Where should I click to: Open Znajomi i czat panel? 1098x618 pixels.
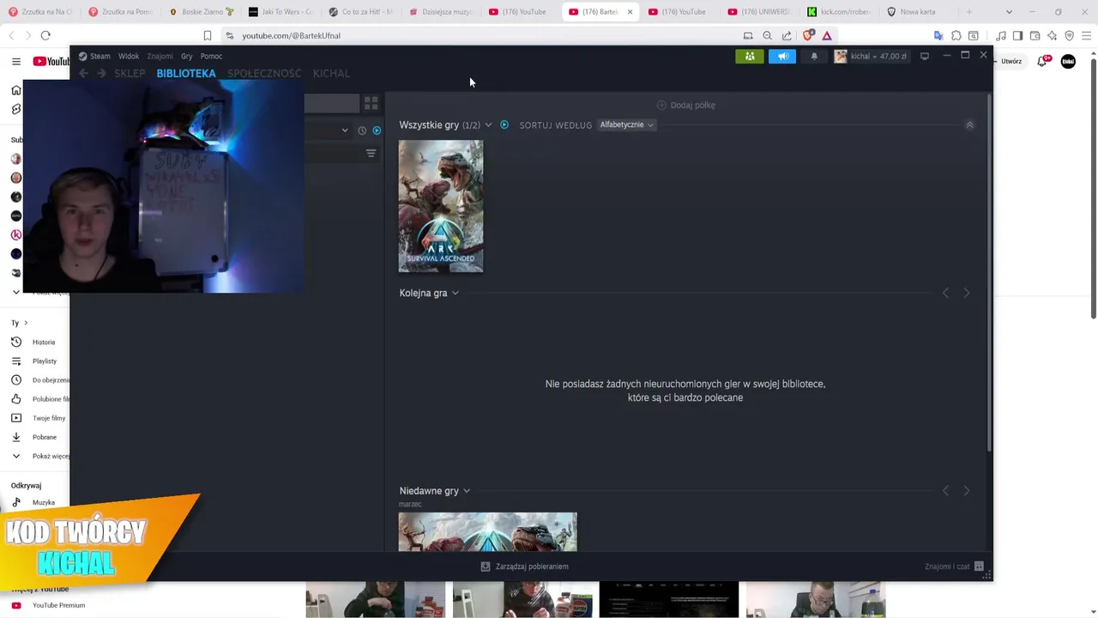click(954, 566)
